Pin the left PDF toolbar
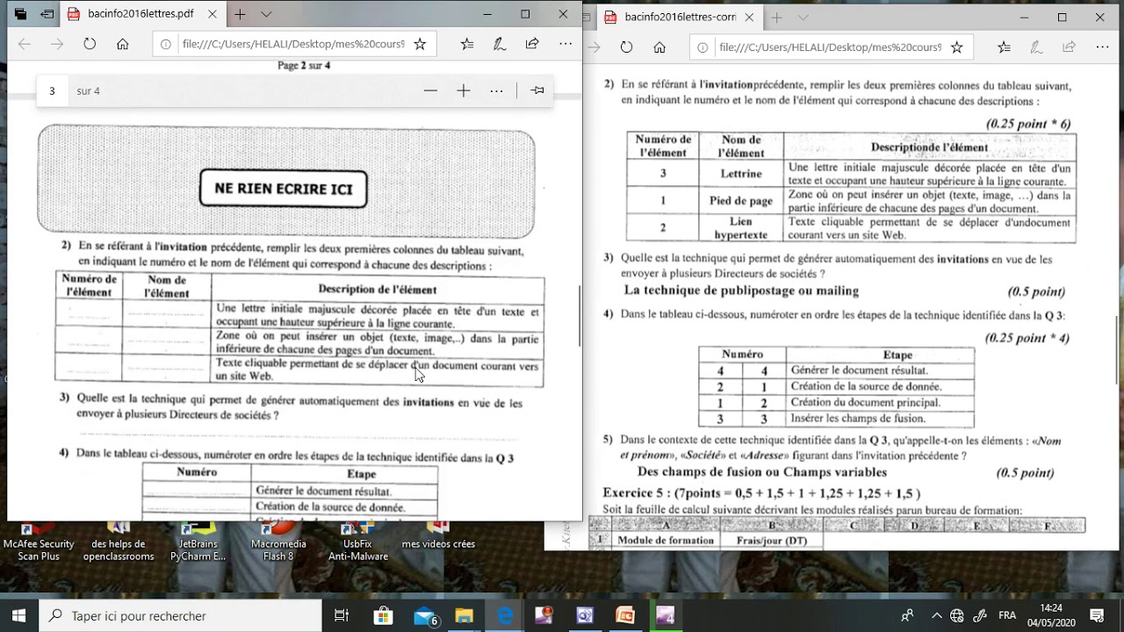Screen dimensions: 1124x632 pyautogui.click(x=537, y=90)
